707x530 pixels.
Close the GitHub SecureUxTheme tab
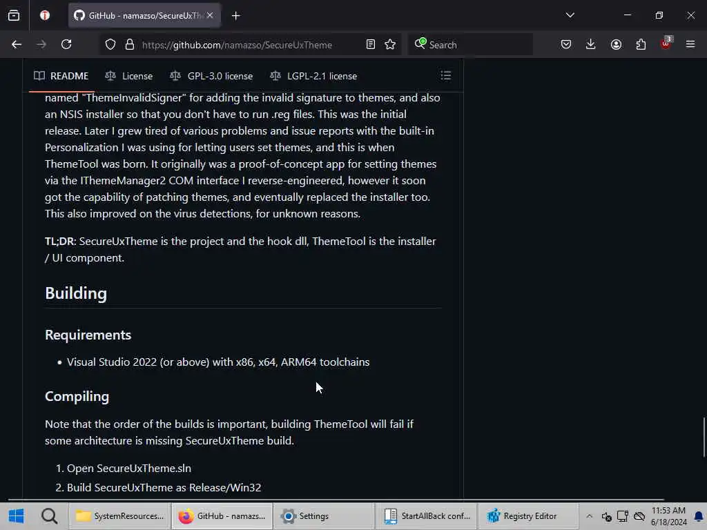click(210, 15)
